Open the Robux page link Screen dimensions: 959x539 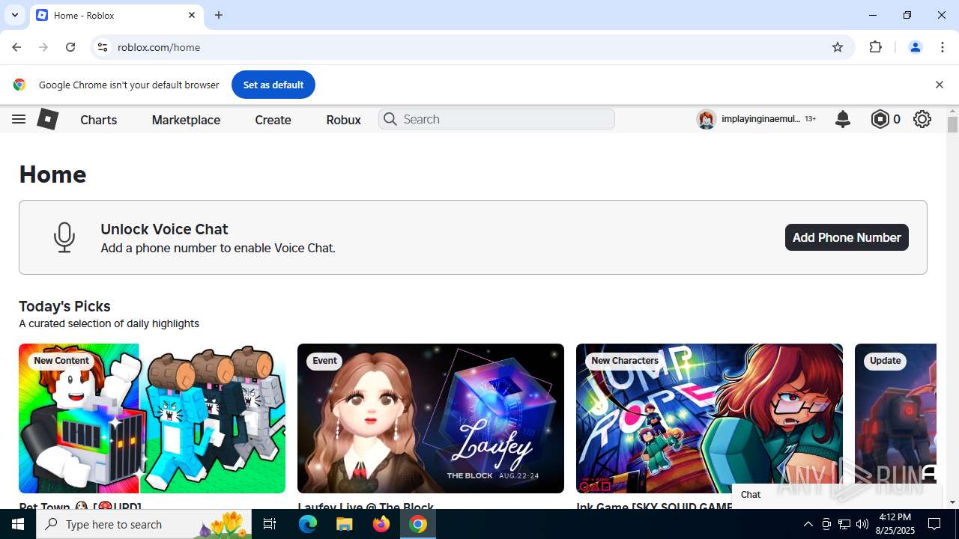pyautogui.click(x=344, y=120)
